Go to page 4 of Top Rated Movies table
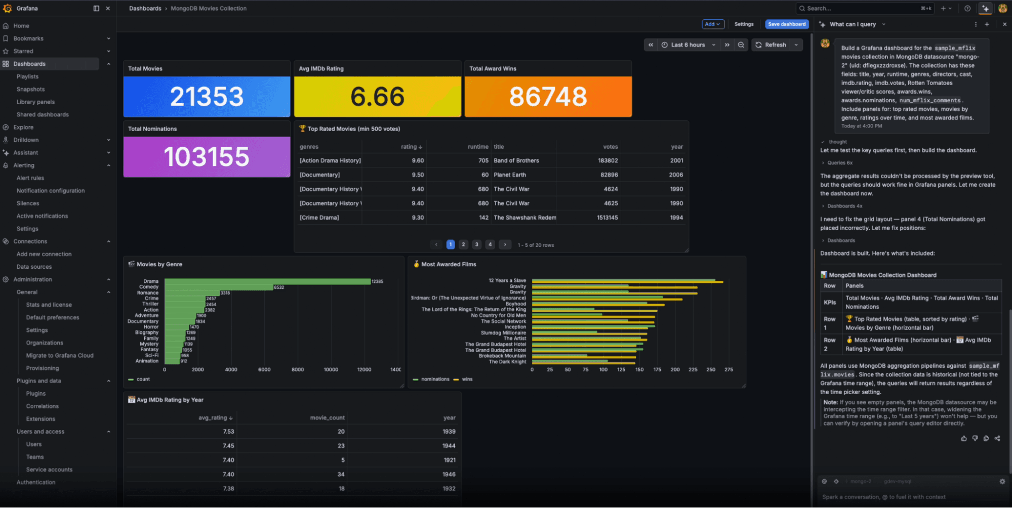Screen dimensions: 1012x508 tap(490, 245)
